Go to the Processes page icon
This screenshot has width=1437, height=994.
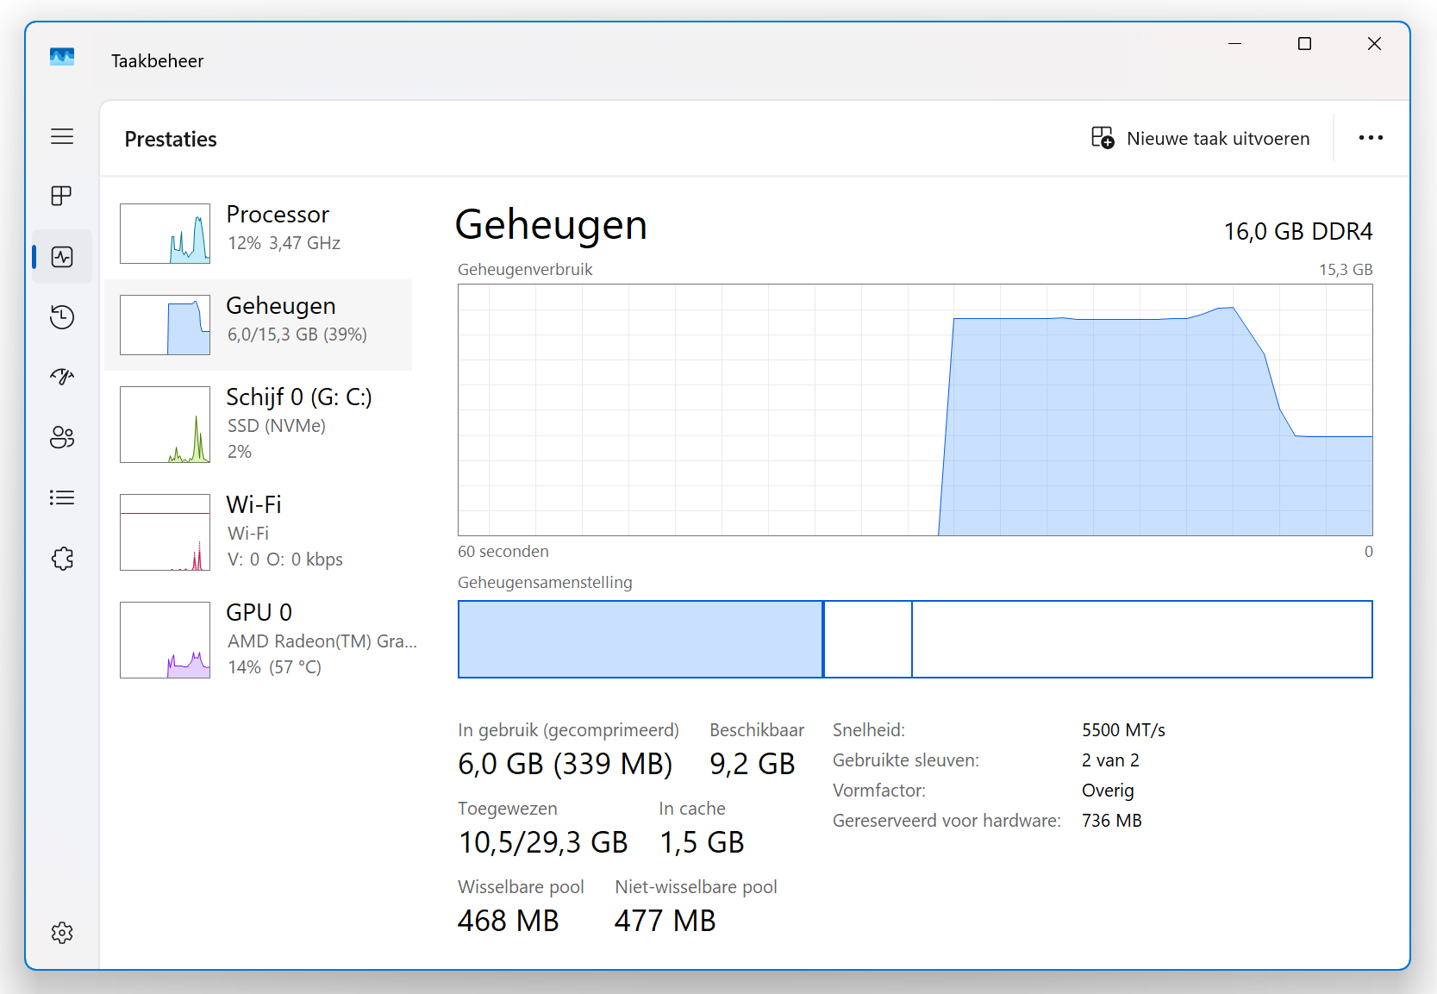62,196
